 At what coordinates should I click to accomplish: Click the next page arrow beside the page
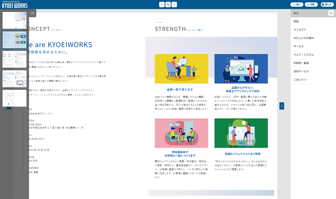282,106
